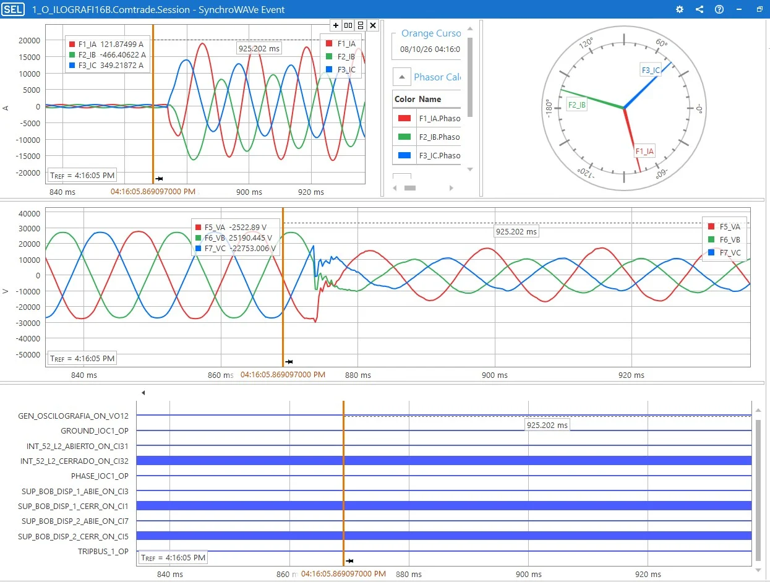The width and height of the screenshot is (770, 582).
Task: Select PHASE_IOC1_OP digital channel
Action: pyautogui.click(x=100, y=476)
